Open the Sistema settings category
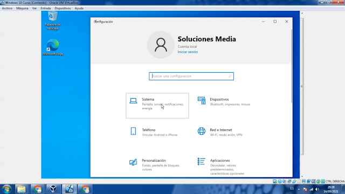The width and height of the screenshot is (345, 194). (157, 106)
